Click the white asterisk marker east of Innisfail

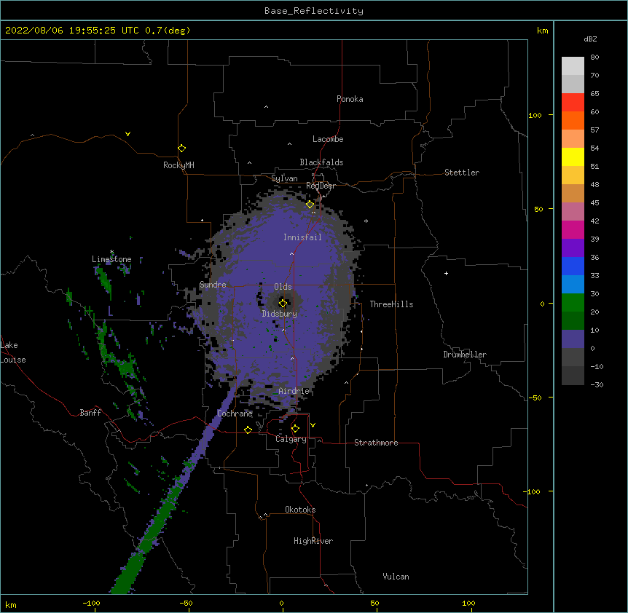(x=366, y=221)
